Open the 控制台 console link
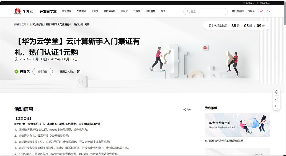Image resolution: width=286 pixels, height=156 pixels. click(251, 11)
